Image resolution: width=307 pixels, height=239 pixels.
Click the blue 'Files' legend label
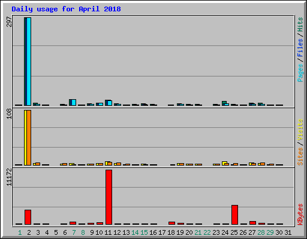pyautogui.click(x=300, y=47)
